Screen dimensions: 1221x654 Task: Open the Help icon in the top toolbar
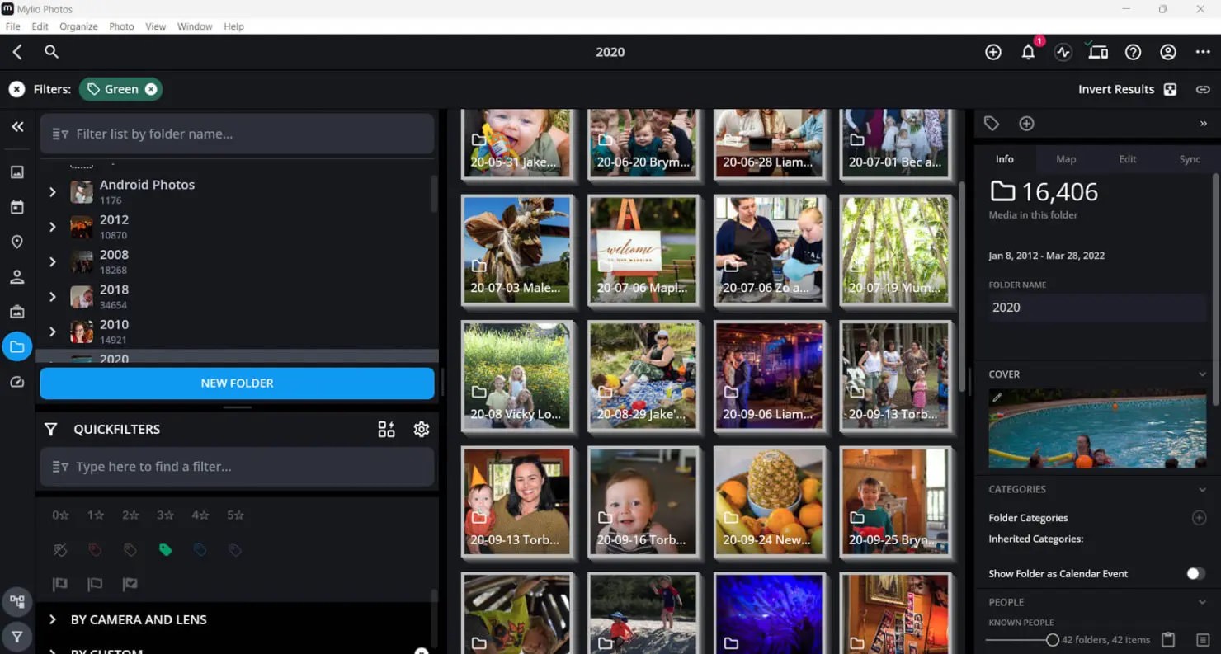[x=1133, y=52]
